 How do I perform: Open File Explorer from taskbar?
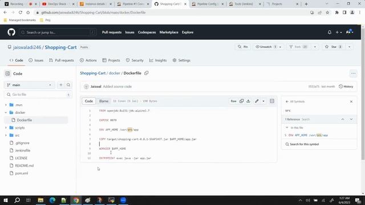[x=40, y=200]
